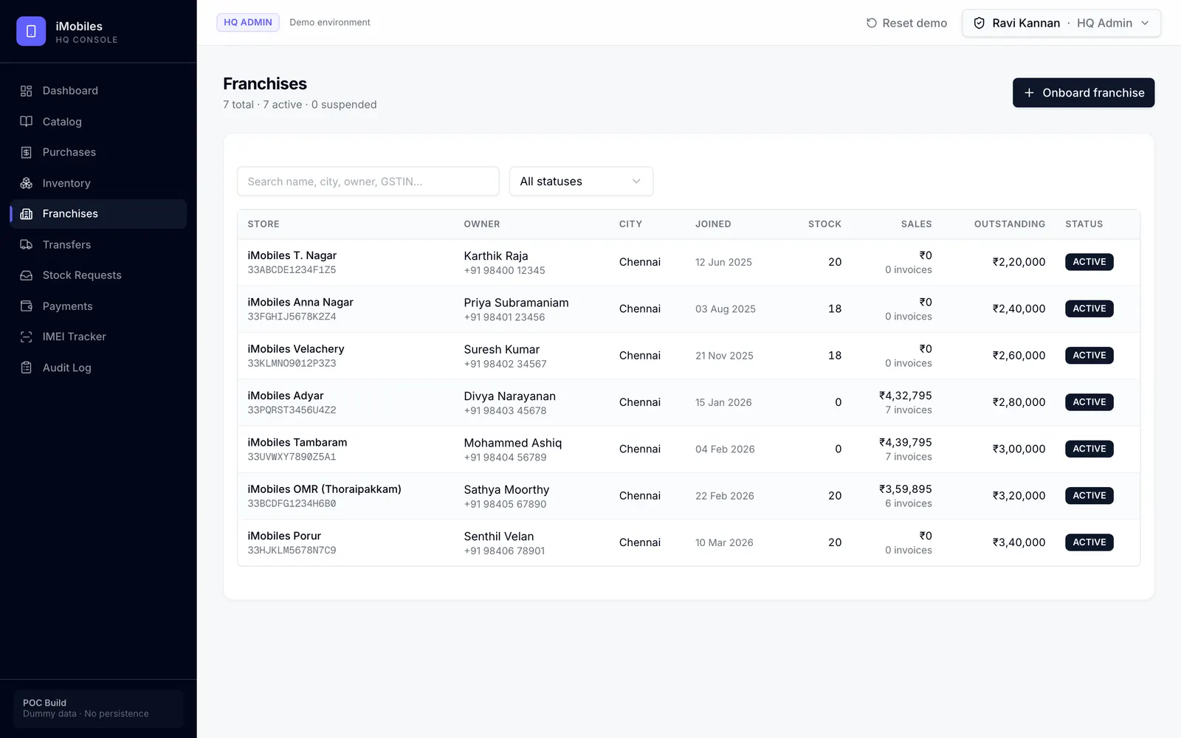Screen dimensions: 1181x738
Task: Click the Transfers truck icon
Action: click(27, 244)
